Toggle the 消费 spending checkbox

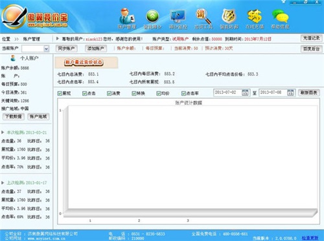109,93
